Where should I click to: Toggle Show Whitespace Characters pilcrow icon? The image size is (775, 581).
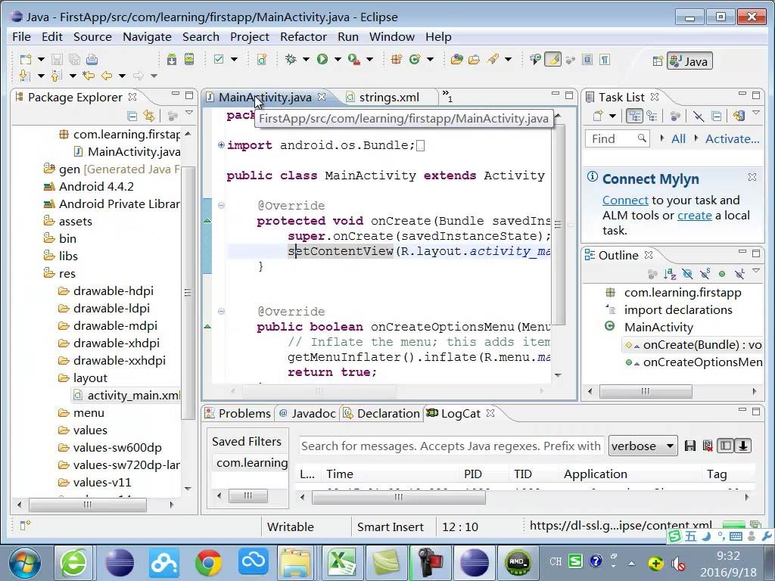(x=605, y=60)
